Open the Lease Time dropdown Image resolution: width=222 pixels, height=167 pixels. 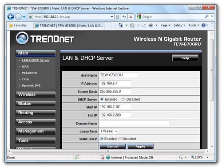pos(109,131)
